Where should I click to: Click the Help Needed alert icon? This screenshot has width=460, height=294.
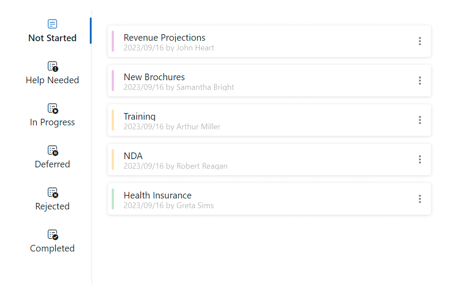coord(53,66)
